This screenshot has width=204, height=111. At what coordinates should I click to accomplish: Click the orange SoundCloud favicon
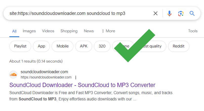point(13,74)
